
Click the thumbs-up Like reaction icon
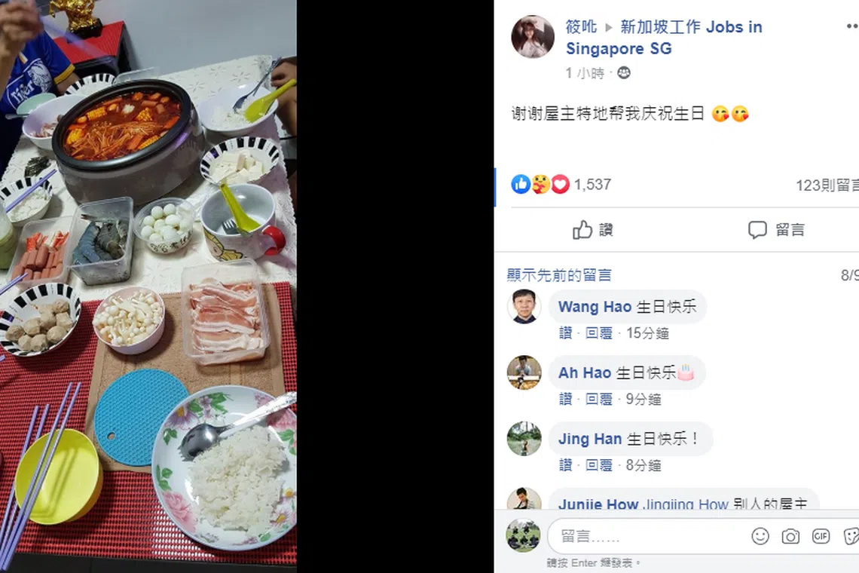(521, 184)
